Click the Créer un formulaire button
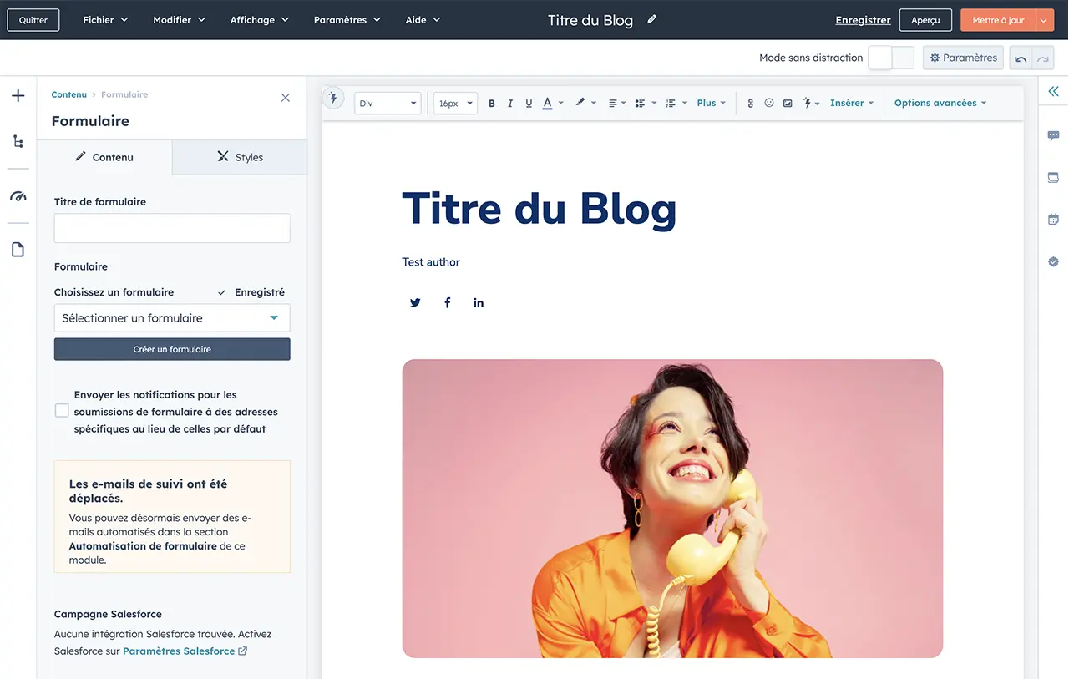Image resolution: width=1069 pixels, height=679 pixels. pyautogui.click(x=172, y=349)
